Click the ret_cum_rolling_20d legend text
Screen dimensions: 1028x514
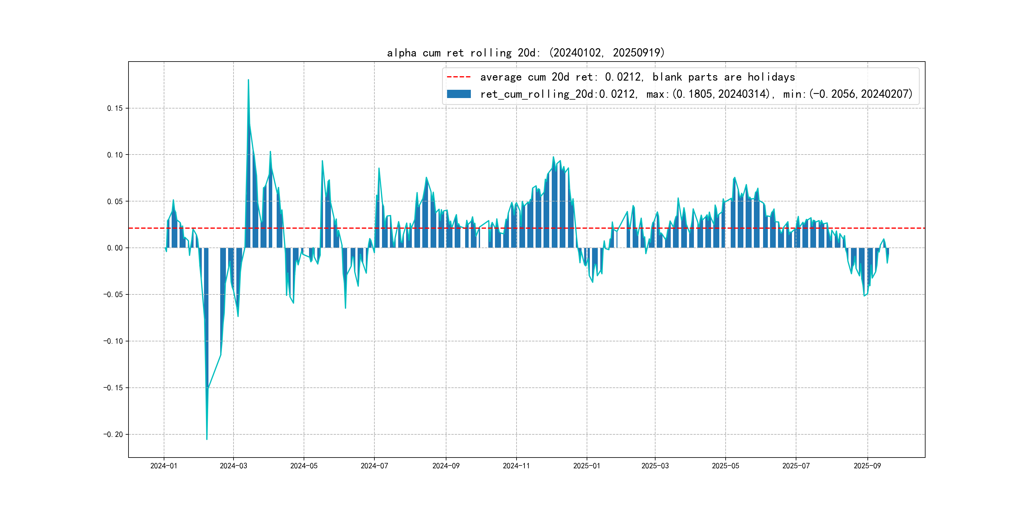pos(696,94)
